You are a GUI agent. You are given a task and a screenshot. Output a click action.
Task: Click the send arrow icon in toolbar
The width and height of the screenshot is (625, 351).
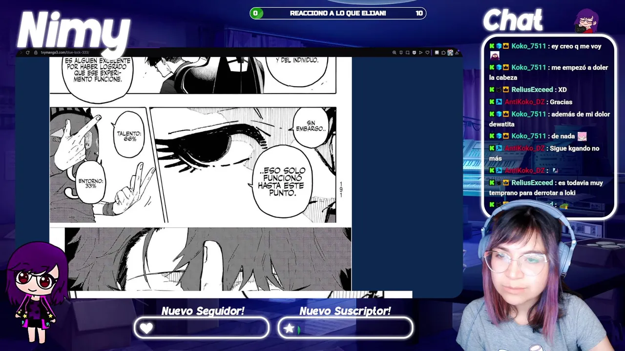[421, 53]
